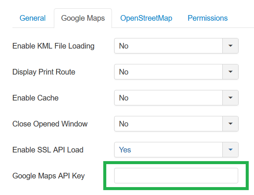Open the OpenStreetMap tab
This screenshot has height=195, width=254.
[146, 18]
